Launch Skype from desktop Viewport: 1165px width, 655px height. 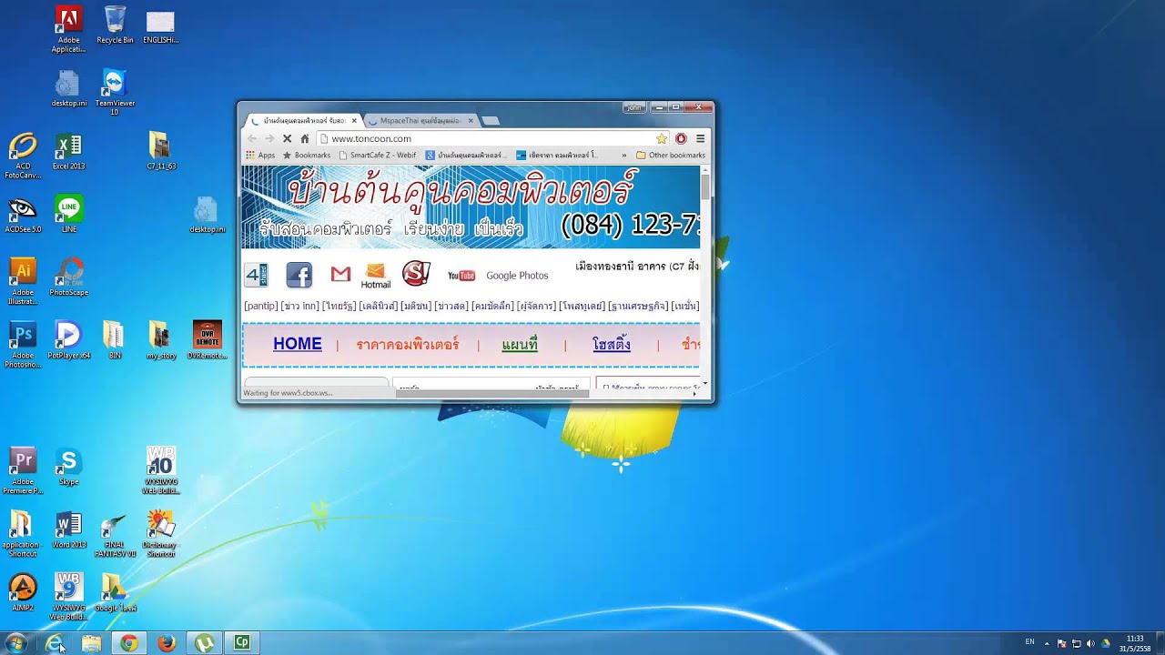tap(68, 467)
